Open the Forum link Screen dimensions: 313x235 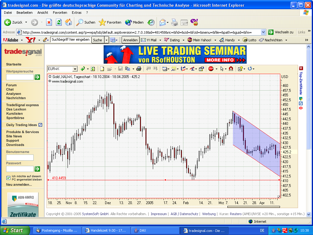click(11, 85)
